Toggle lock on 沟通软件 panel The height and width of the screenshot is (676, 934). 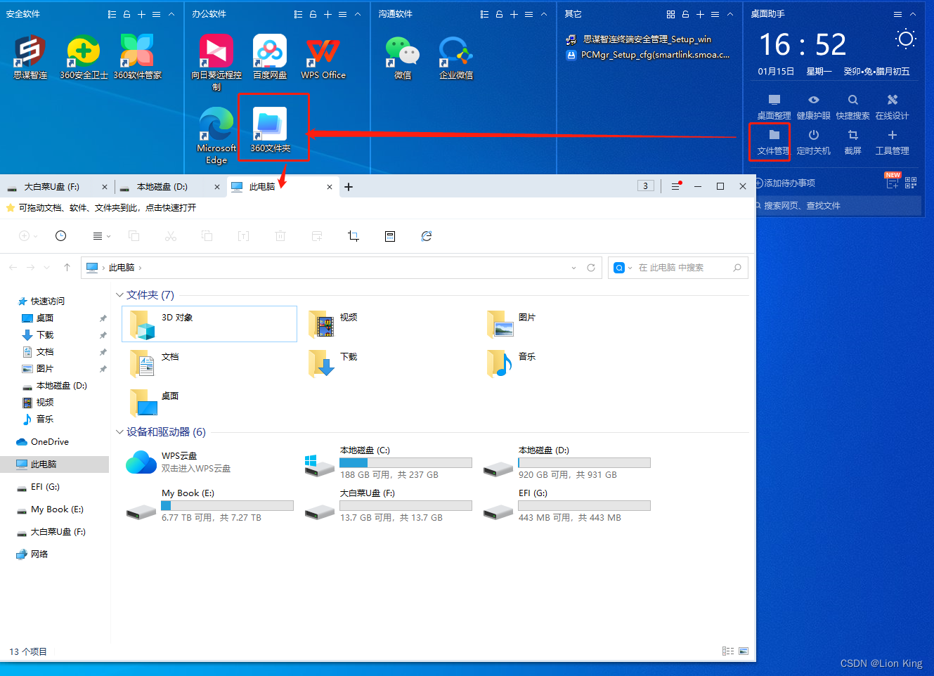[499, 14]
